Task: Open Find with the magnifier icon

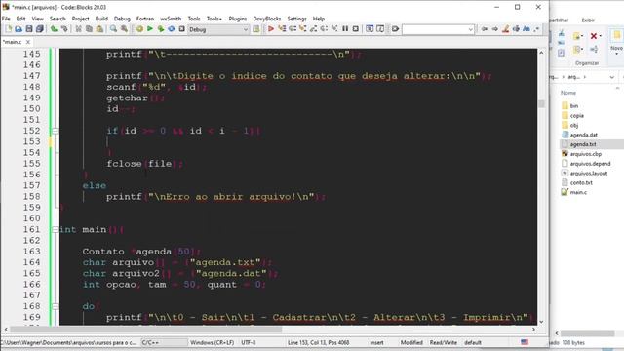Action: tap(113, 29)
